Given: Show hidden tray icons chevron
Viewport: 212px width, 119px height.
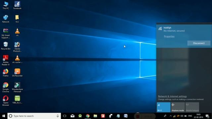Looking at the screenshot, I should [171, 116].
